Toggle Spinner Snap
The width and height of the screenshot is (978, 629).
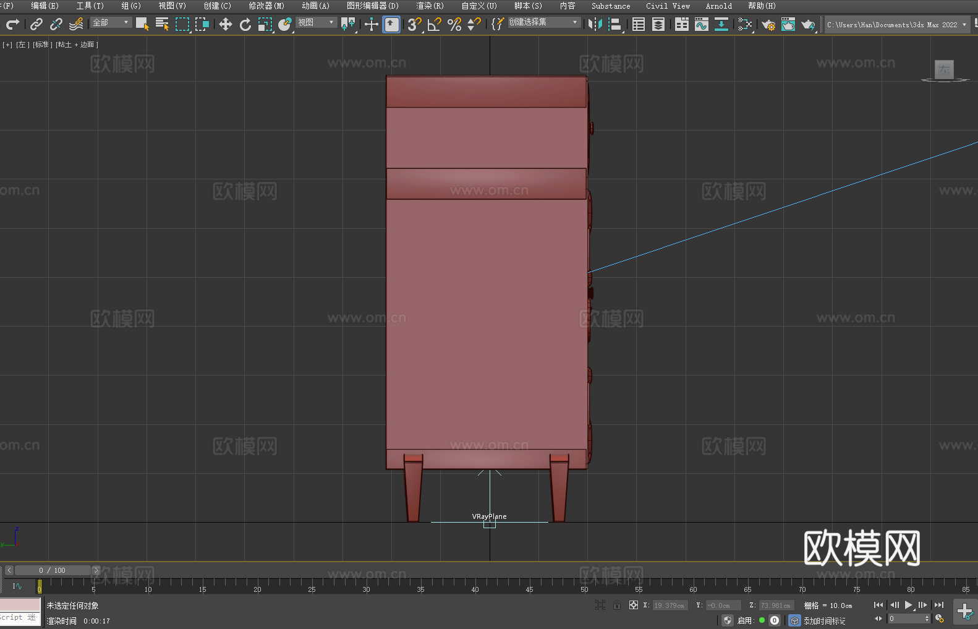pyautogui.click(x=474, y=24)
